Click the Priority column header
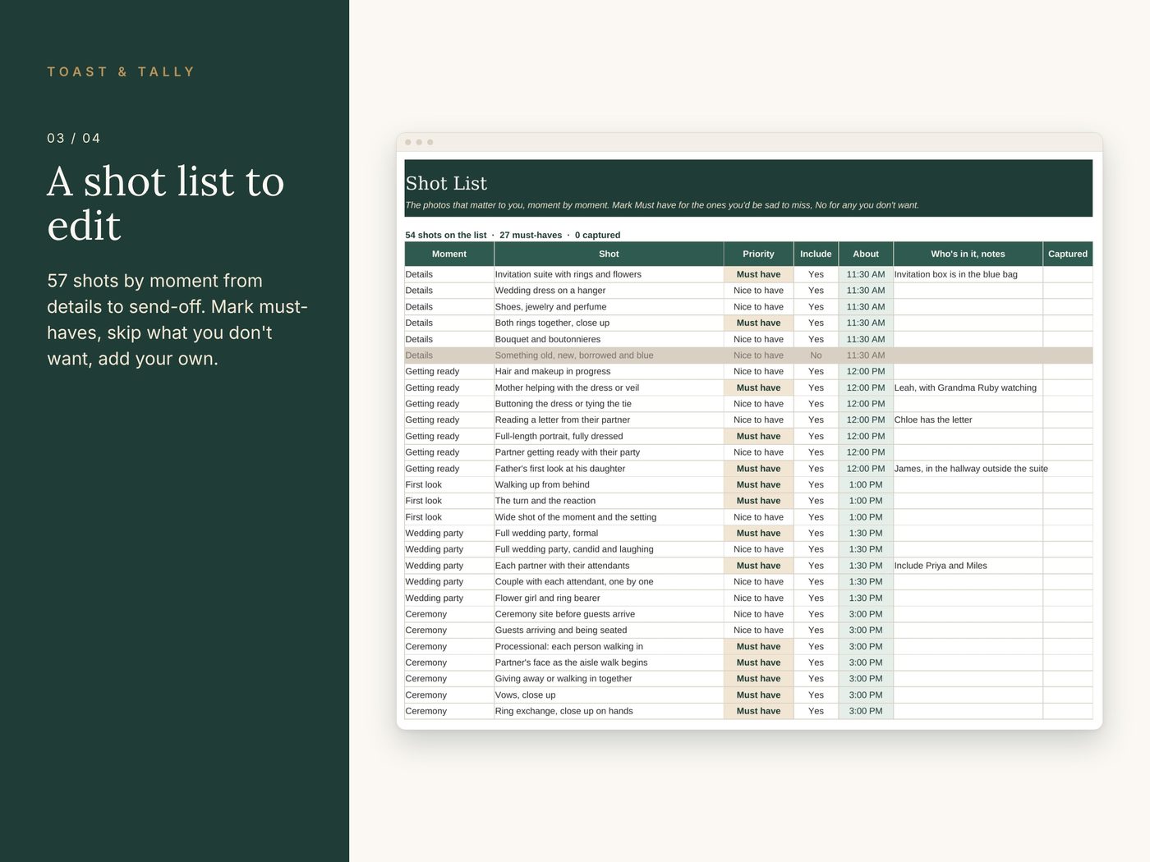The image size is (1150, 862). click(758, 254)
